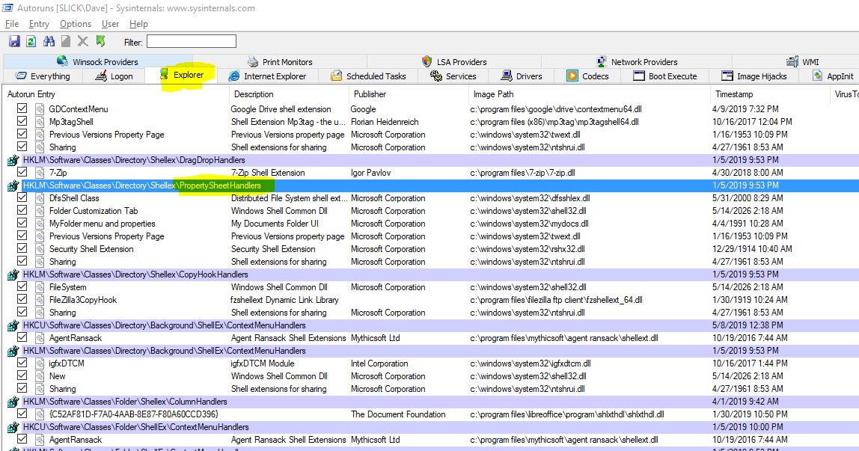Click the clipboard icon on Scheduled Tasks tab
Viewport: 859px width, 451px height.
coord(337,76)
